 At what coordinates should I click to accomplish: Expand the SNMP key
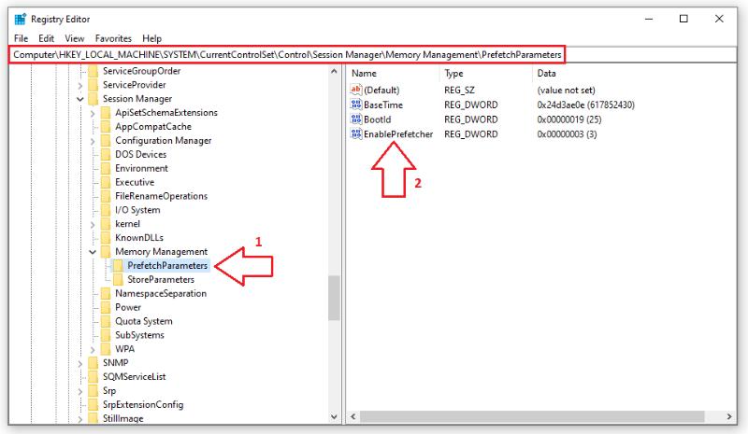(x=80, y=363)
